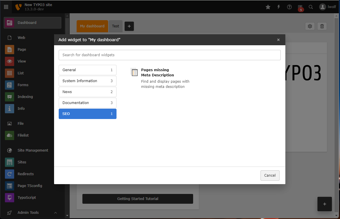Open the bookmarks star icon
Screen dimensions: 340x219
click(x=268, y=7)
